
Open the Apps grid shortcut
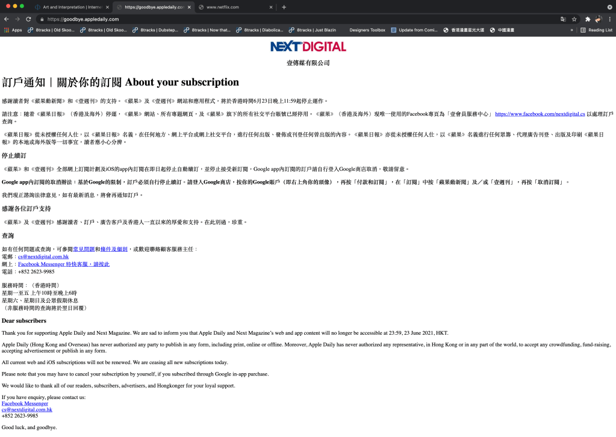13,30
